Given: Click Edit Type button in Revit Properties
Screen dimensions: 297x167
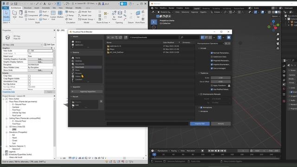Looking at the screenshot, I should coord(49,45).
